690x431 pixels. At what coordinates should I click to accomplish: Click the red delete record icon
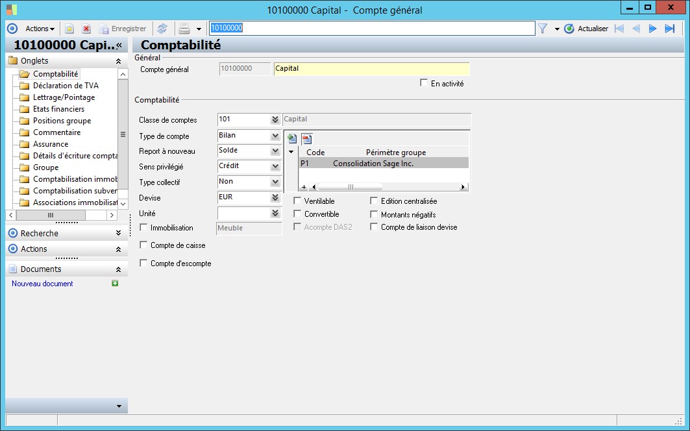coord(86,29)
